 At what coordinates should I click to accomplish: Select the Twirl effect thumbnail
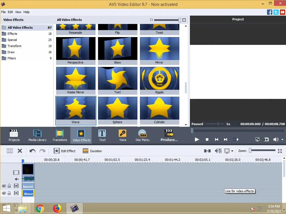pyautogui.click(x=118, y=81)
